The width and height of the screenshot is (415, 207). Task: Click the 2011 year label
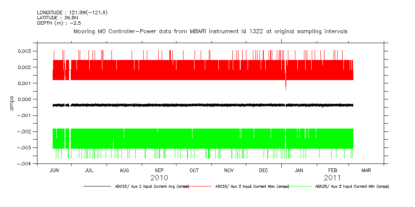click(332, 178)
